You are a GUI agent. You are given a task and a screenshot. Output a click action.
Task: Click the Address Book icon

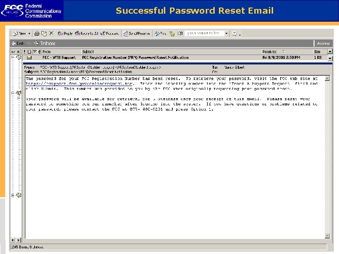[x=180, y=33]
